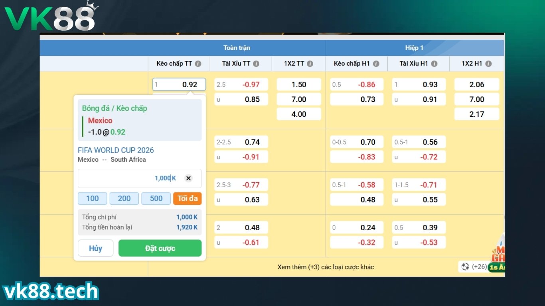Pick Tài Xỉu TT 2.5 odds -0.97
Image resolution: width=545 pixels, height=306 pixels.
241,84
